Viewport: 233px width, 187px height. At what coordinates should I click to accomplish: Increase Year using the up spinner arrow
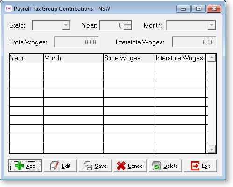pos(127,23)
